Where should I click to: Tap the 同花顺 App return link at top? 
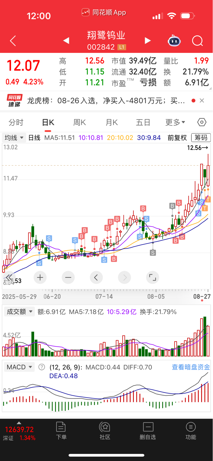tap(104, 12)
